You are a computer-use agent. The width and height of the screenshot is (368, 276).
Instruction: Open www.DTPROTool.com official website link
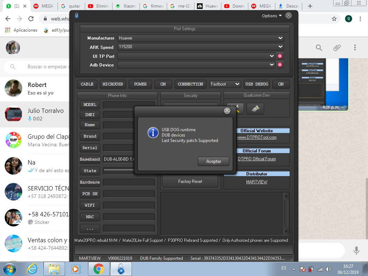pos(257,138)
